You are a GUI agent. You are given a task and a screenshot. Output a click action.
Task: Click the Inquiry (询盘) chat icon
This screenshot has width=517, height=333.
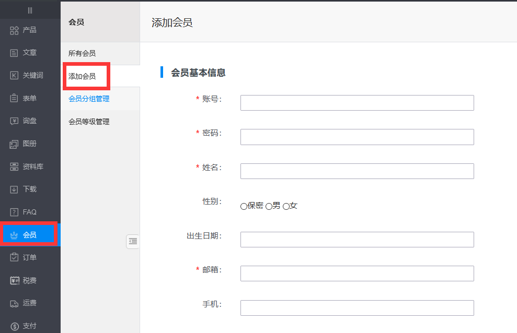coord(15,121)
